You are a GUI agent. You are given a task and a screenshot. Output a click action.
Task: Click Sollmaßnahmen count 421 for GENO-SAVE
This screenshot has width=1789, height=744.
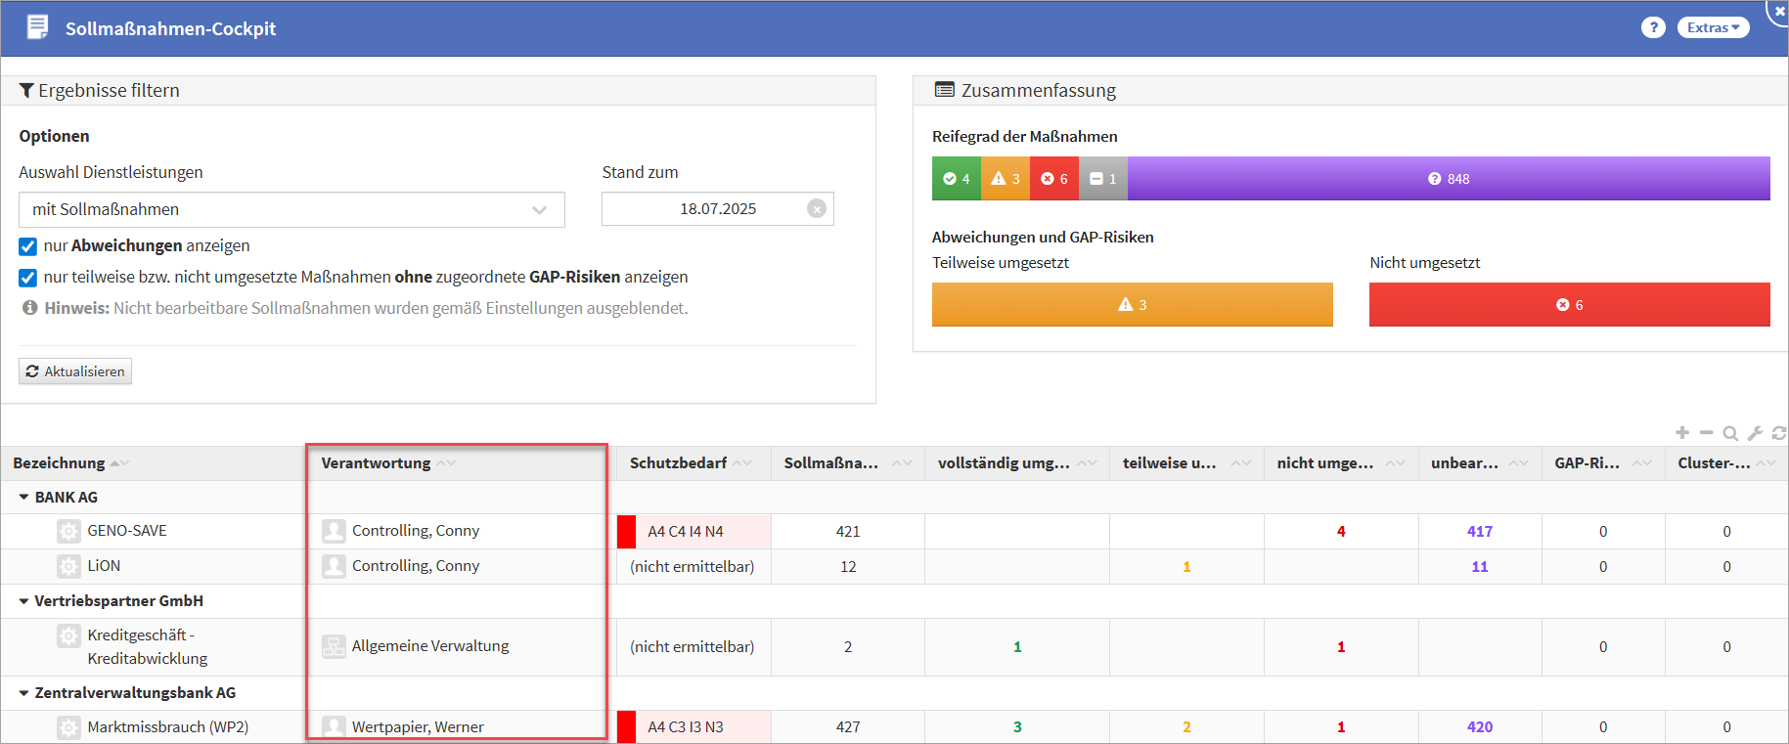[x=848, y=532]
